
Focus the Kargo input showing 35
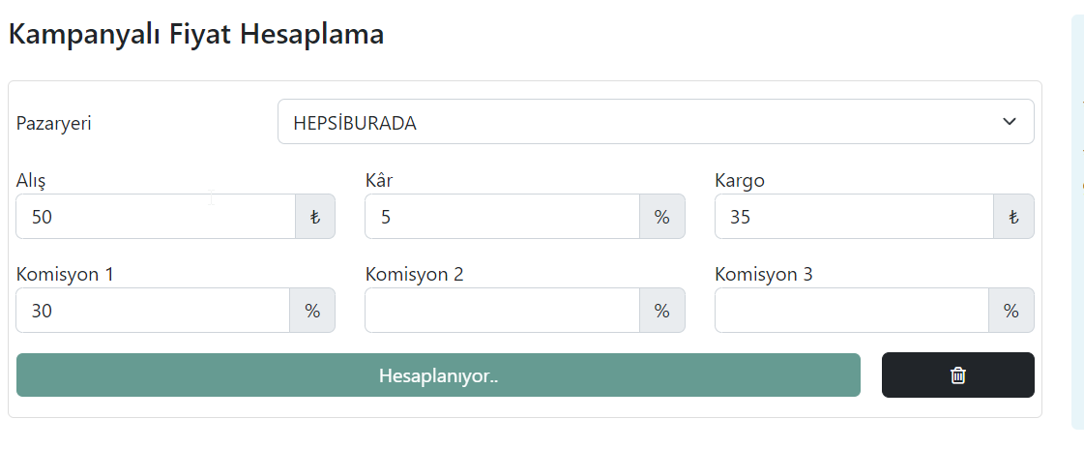click(855, 217)
